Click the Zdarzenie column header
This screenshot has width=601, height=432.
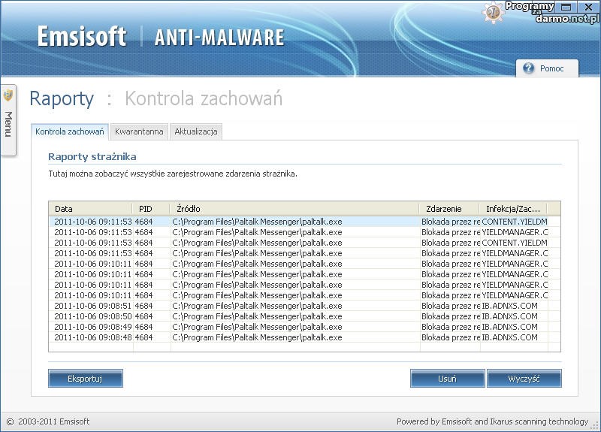(449, 209)
